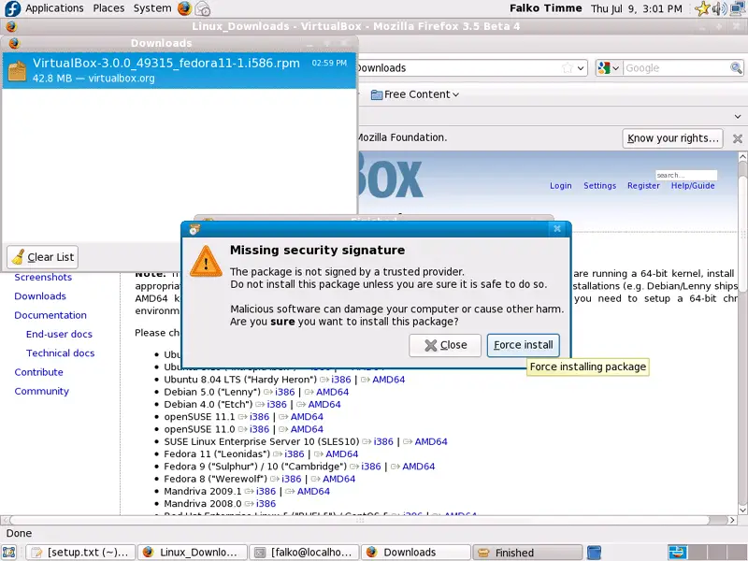Open the Settings link on VirtualBox page
The height and width of the screenshot is (561, 748).
pos(599,185)
